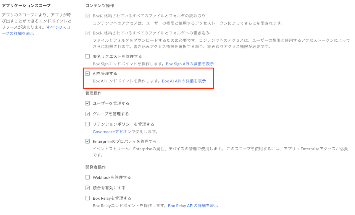Toggle グループを管理する checkbox
This screenshot has height=215, width=355.
pos(88,114)
